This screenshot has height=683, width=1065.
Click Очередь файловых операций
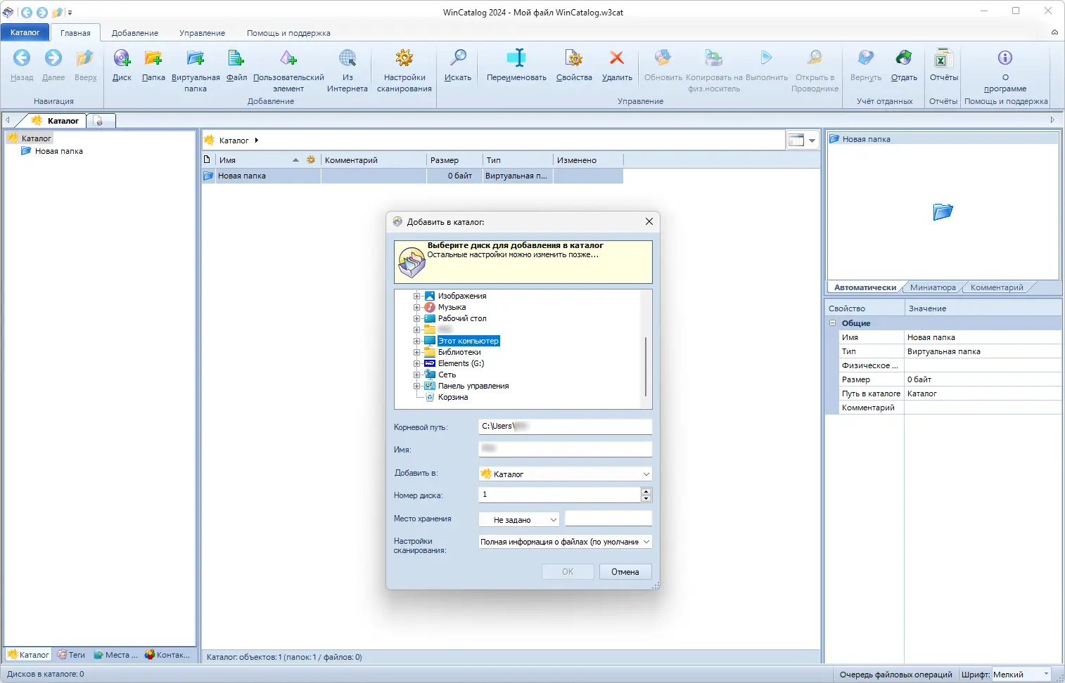coord(895,675)
